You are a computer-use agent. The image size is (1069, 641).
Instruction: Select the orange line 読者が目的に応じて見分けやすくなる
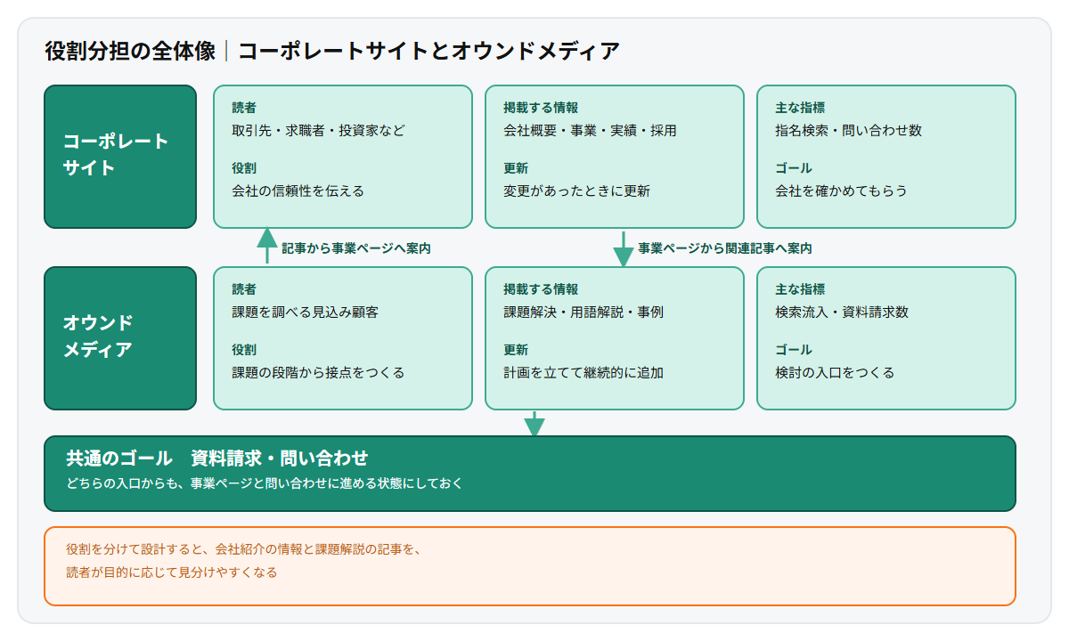pyautogui.click(x=171, y=572)
